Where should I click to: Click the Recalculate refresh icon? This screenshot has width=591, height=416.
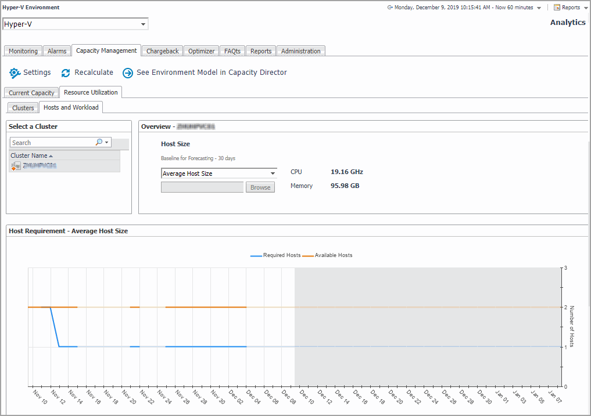click(x=66, y=73)
